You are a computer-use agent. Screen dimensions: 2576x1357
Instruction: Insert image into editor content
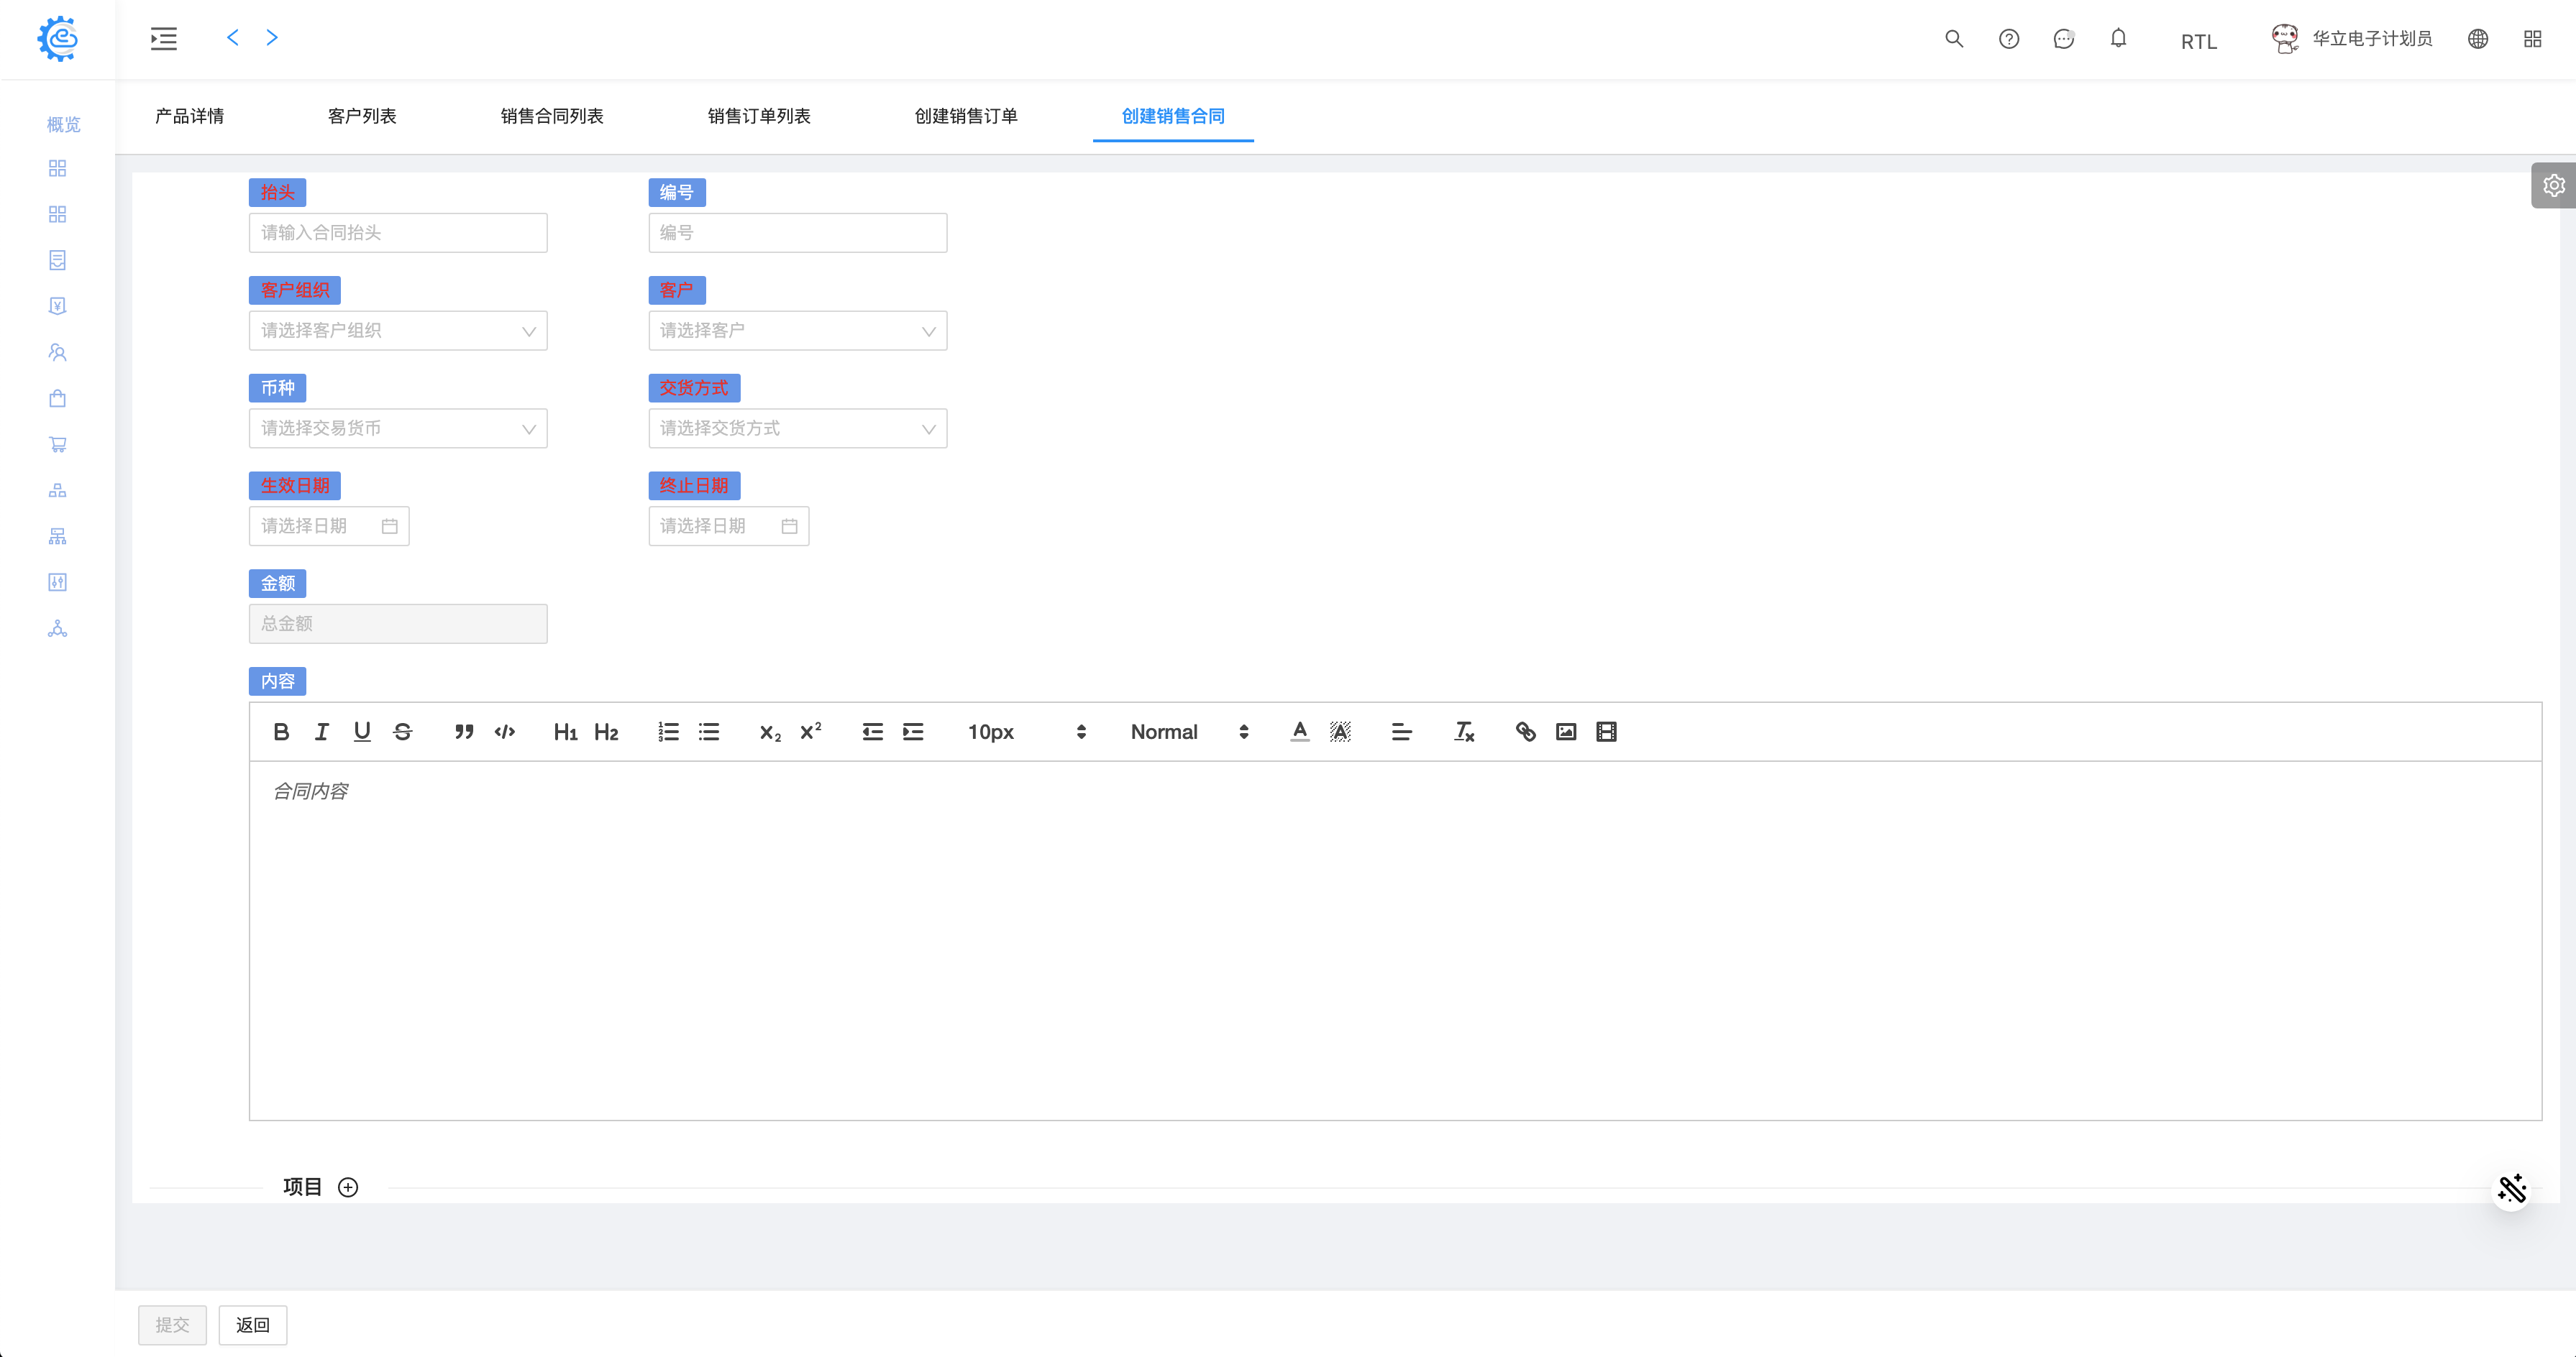(x=1566, y=732)
